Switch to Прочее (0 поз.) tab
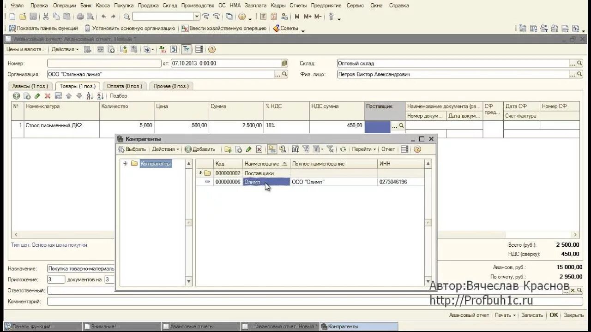The height and width of the screenshot is (332, 591). pos(171,86)
